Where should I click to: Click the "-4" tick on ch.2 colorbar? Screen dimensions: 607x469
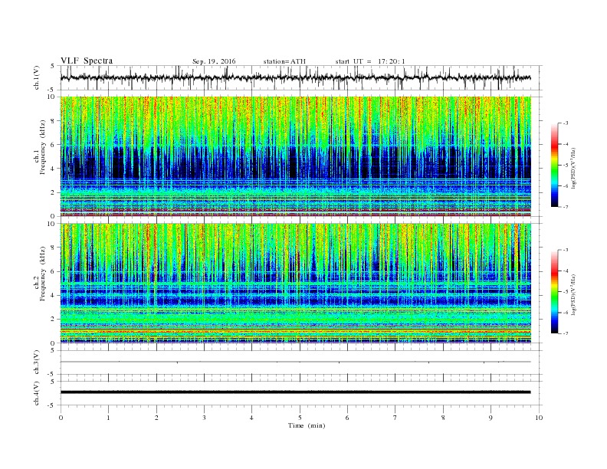pos(565,271)
